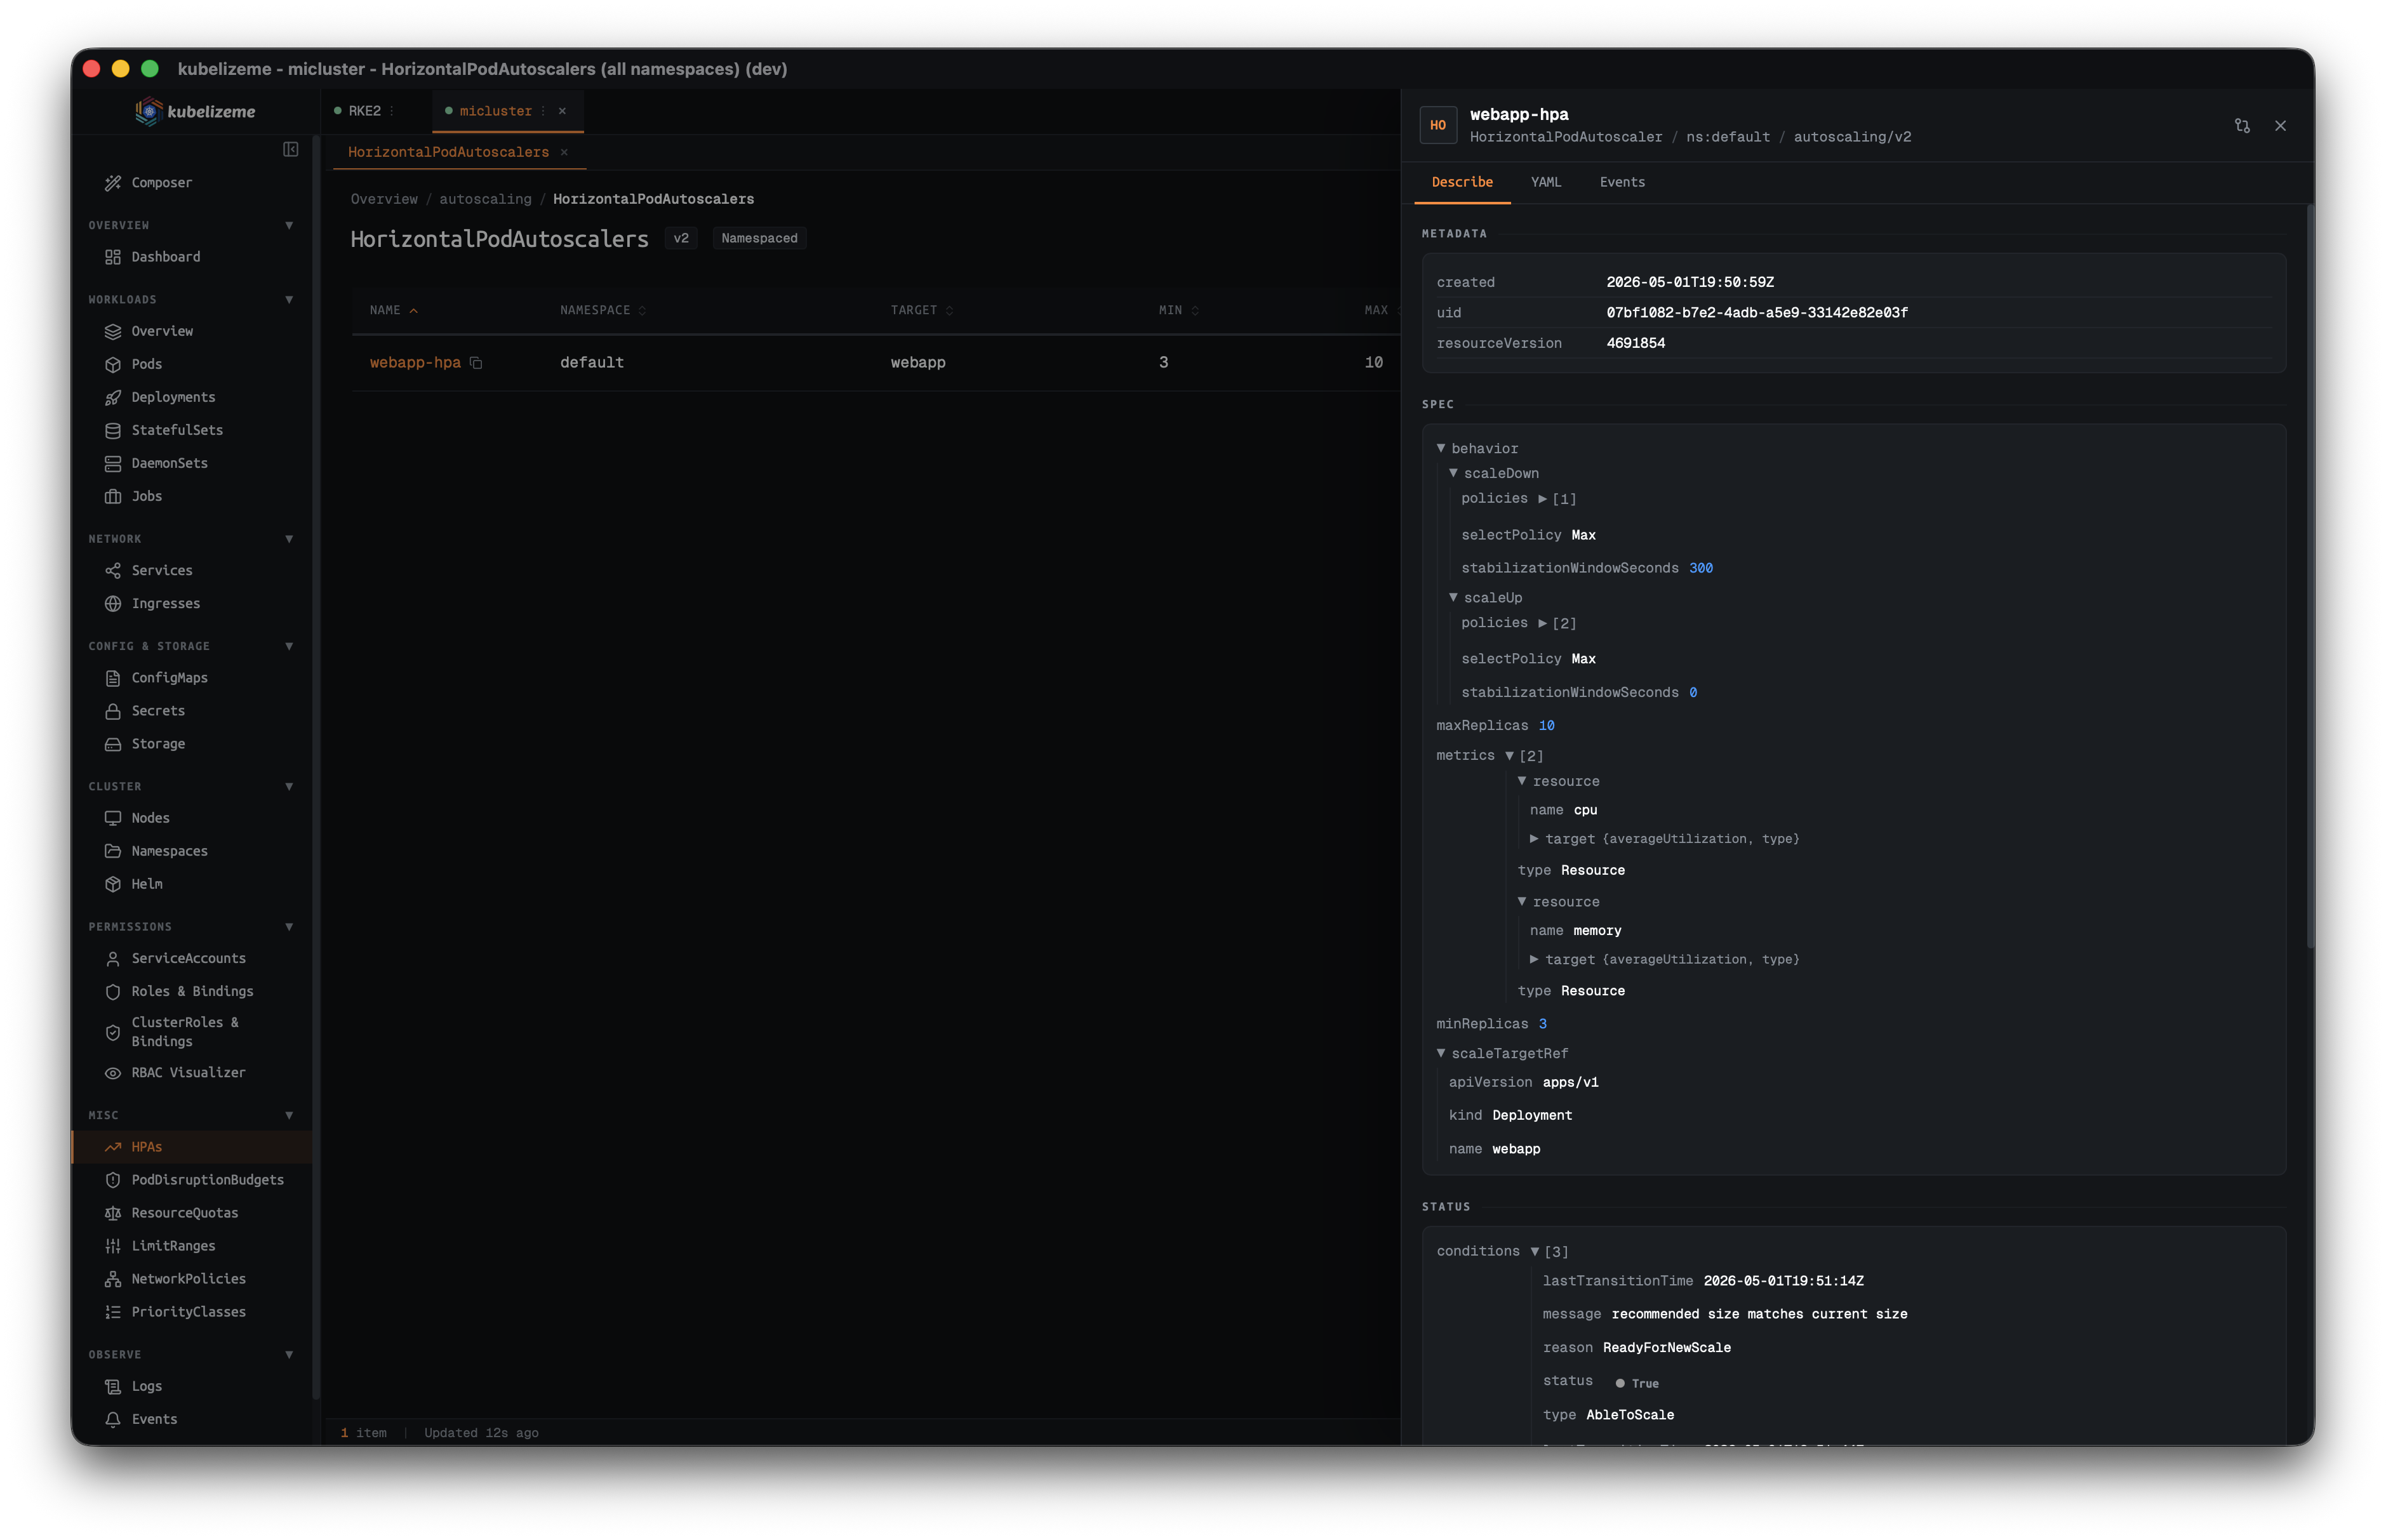Sort table by Name column
This screenshot has width=2386, height=1540.
tap(393, 311)
